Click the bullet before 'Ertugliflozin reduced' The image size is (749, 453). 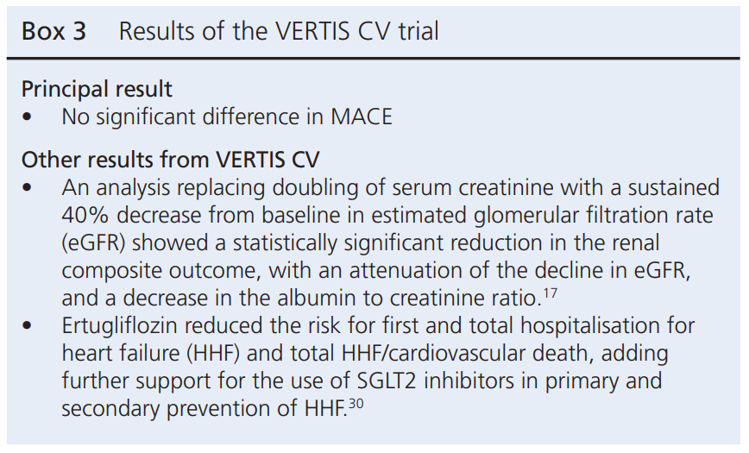pyautogui.click(x=29, y=328)
